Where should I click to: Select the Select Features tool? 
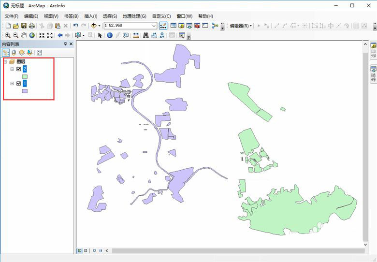pos(78,35)
